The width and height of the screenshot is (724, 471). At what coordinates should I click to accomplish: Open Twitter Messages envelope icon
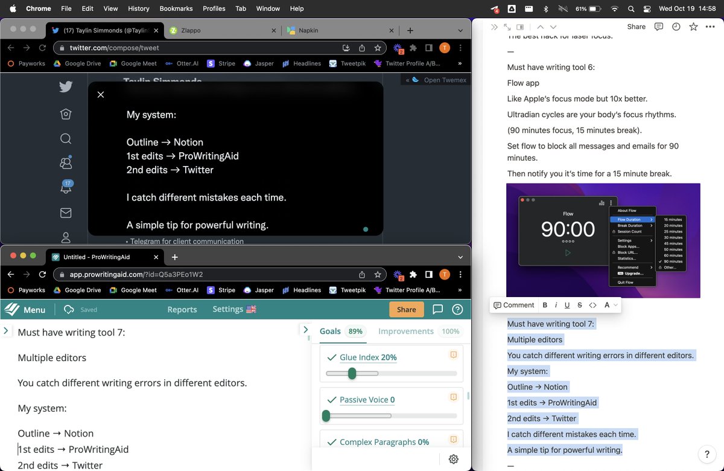66,213
